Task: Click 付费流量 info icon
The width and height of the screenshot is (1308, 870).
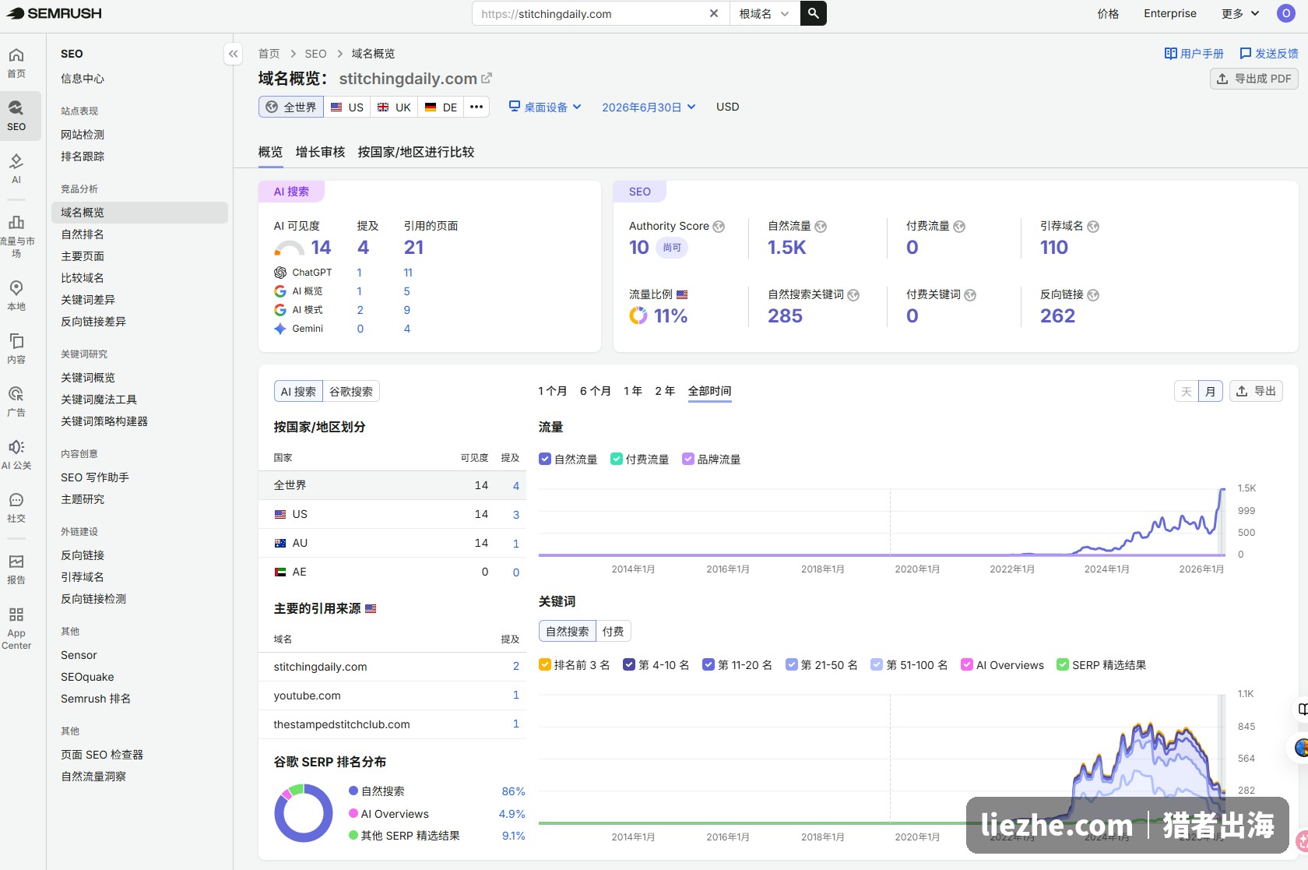Action: point(959,227)
